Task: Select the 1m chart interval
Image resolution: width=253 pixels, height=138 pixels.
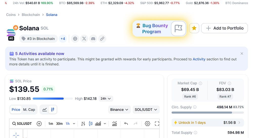Action: (51, 124)
